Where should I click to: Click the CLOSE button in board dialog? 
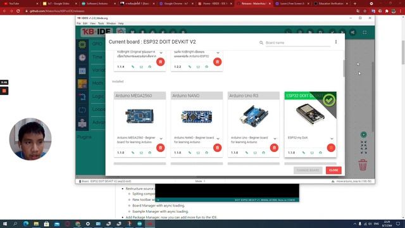click(333, 170)
